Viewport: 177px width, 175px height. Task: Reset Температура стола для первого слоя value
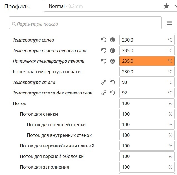click(112, 93)
